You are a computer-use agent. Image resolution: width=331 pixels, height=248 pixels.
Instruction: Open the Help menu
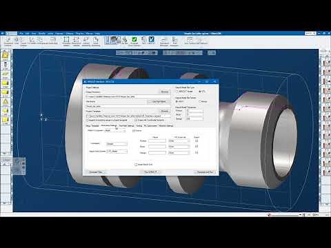pyautogui.click(x=97, y=33)
